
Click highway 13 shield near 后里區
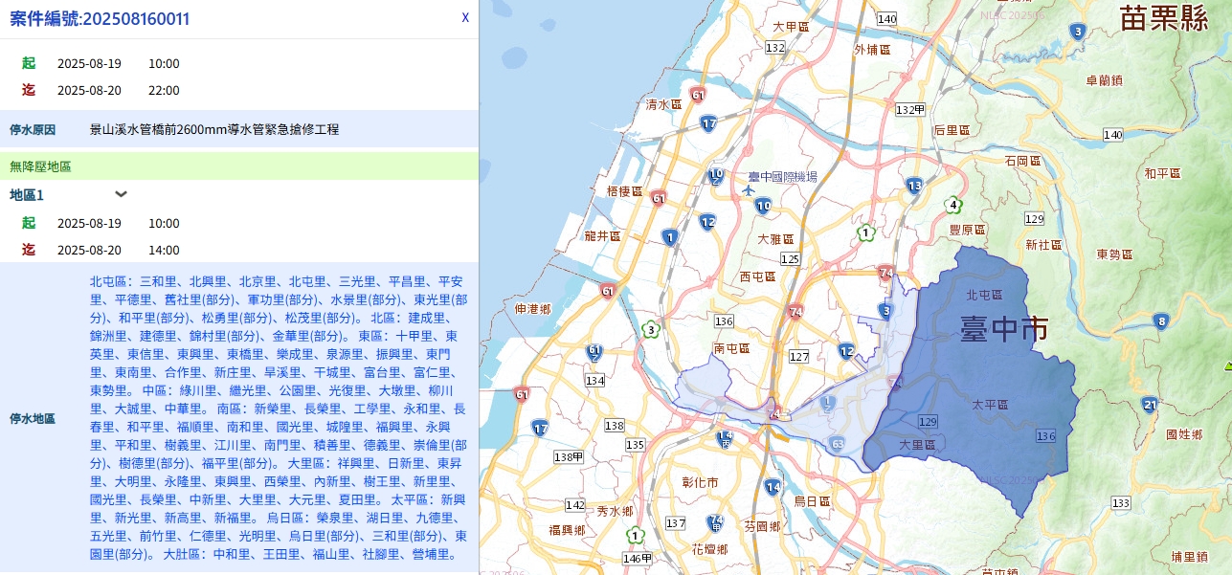[x=914, y=186]
